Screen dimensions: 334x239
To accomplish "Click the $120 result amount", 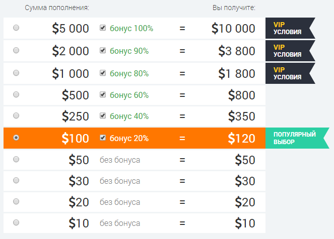I will (x=241, y=139).
